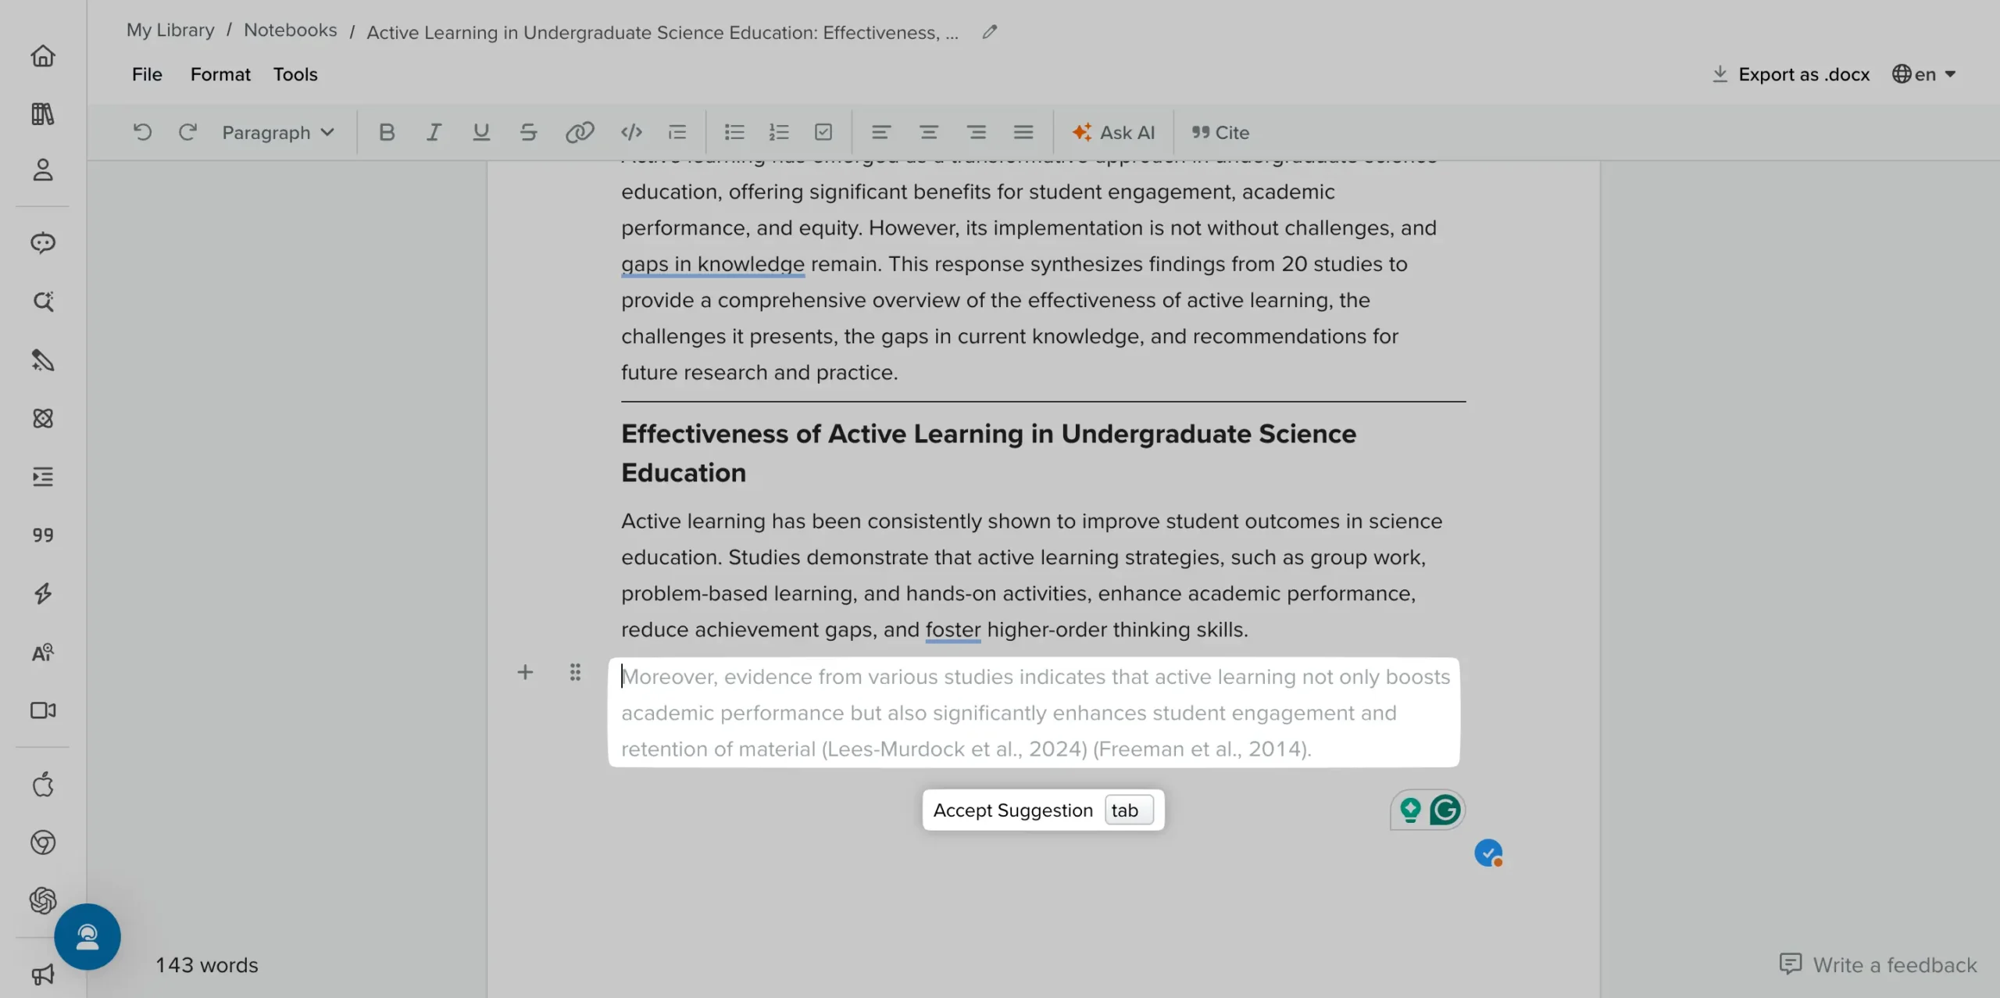The image size is (2000, 998).
Task: Insert a hyperlink with link icon
Action: pyautogui.click(x=580, y=132)
